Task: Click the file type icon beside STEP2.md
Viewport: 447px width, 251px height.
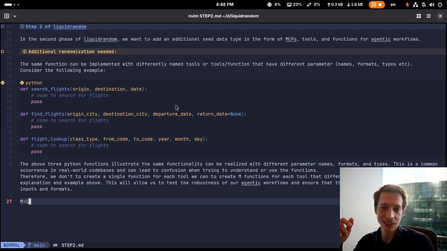Action: 55,245
